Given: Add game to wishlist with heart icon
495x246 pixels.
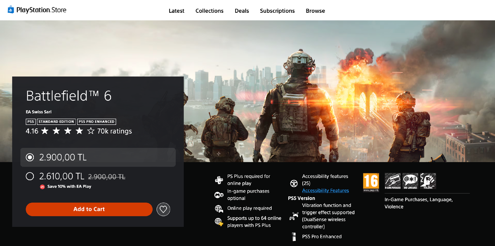Looking at the screenshot, I should 163,209.
